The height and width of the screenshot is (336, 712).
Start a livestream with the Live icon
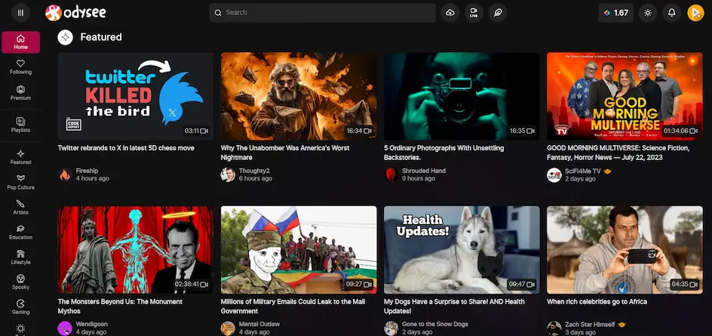click(474, 13)
